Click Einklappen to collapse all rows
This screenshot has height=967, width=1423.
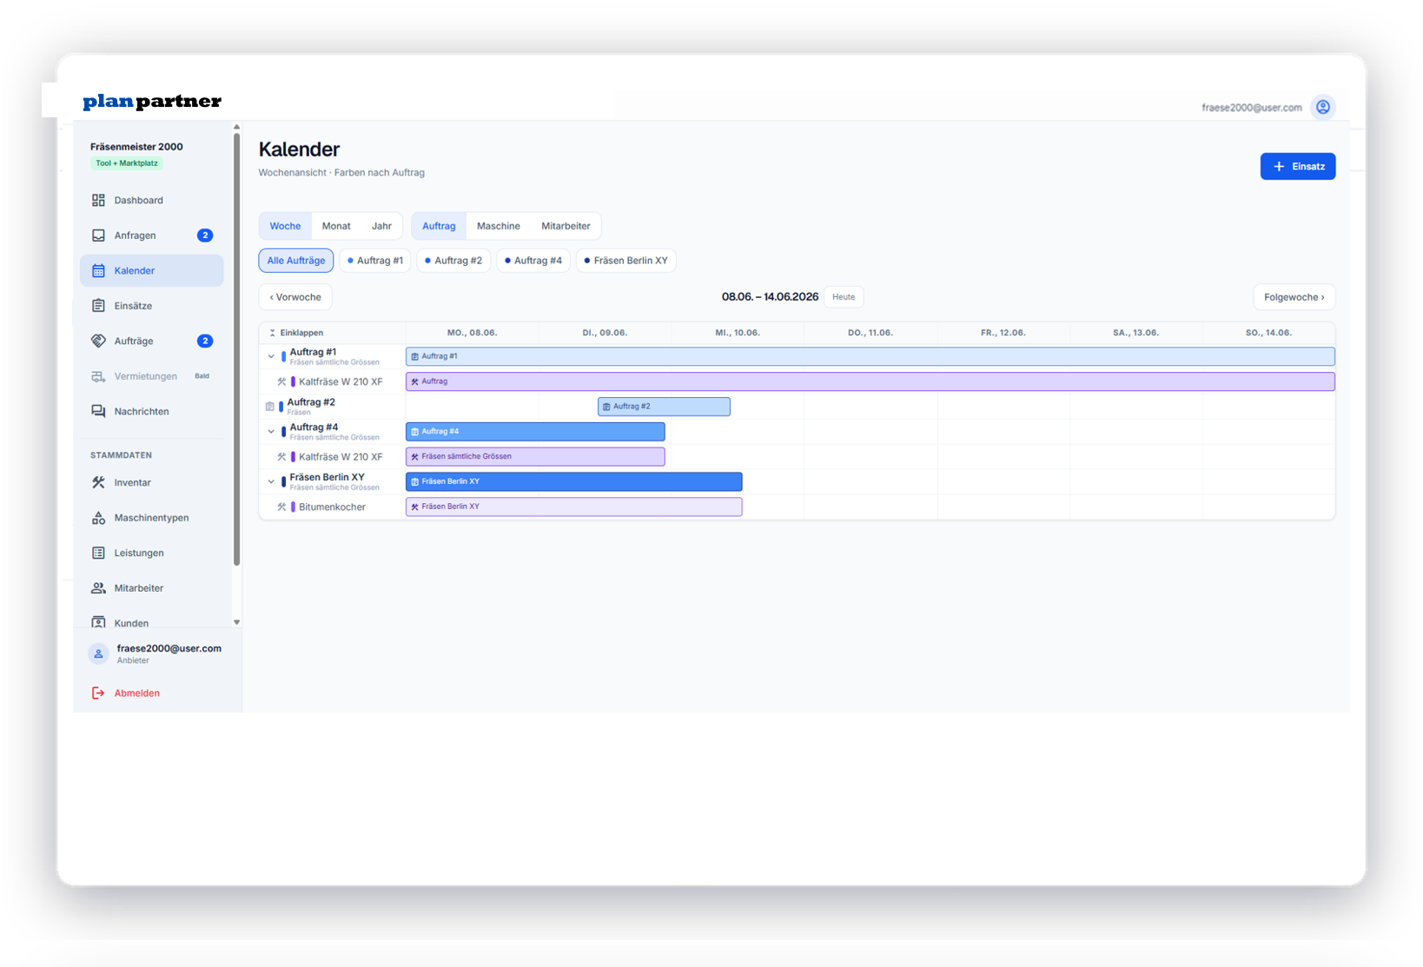point(296,333)
